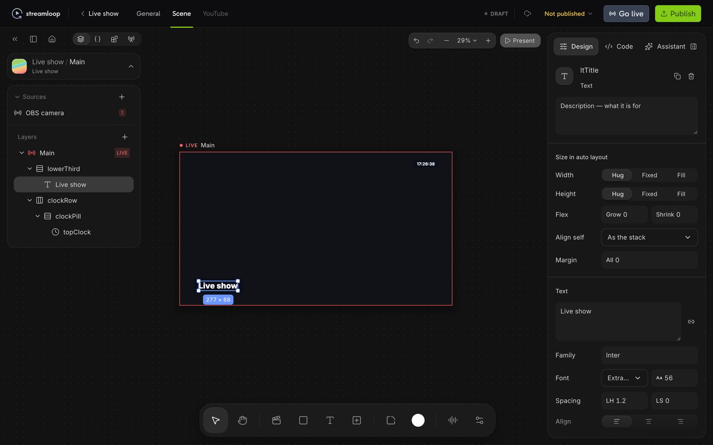The height and width of the screenshot is (445, 713).
Task: Delete the ltTitle element with the trash icon
Action: 691,76
